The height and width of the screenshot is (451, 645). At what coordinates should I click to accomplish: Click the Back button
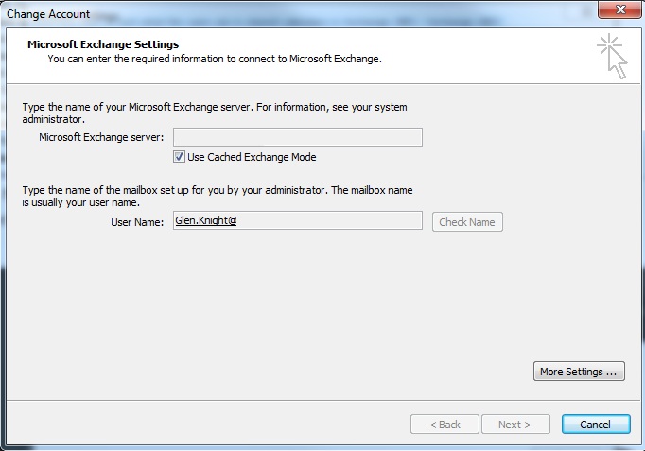click(x=445, y=425)
